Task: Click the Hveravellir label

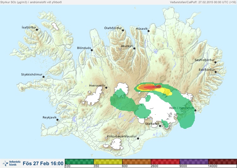Action: [97, 86]
